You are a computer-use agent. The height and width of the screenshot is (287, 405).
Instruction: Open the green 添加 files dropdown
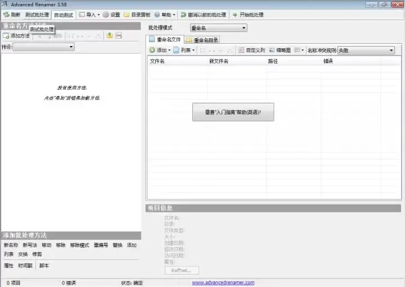(160, 50)
